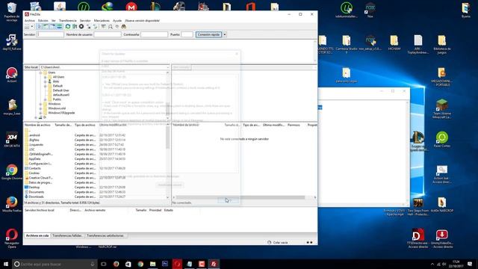This screenshot has width=478, height=269.
Task: Select the .android folder row
Action: [95, 135]
